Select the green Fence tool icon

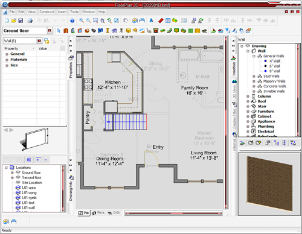coord(190,31)
